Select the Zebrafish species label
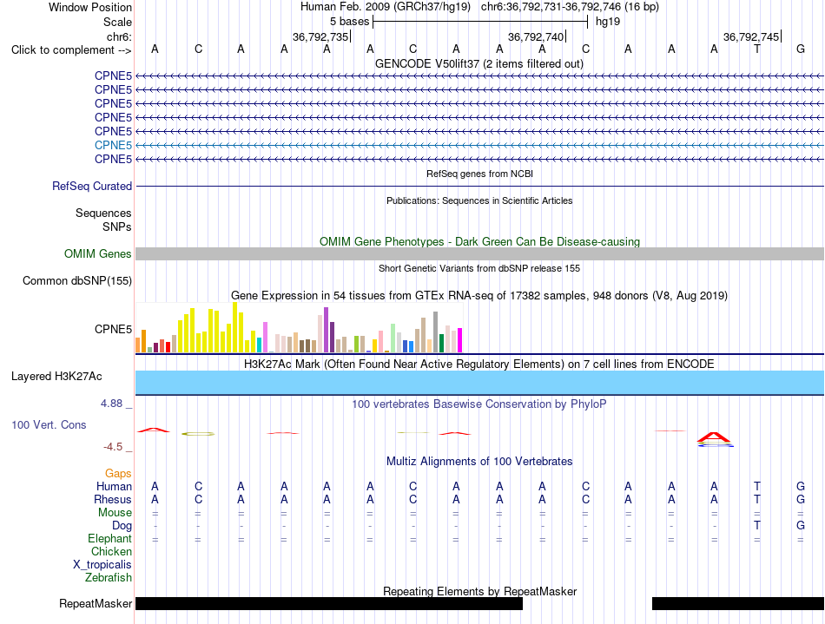This screenshot has height=624, width=825. coord(109,577)
